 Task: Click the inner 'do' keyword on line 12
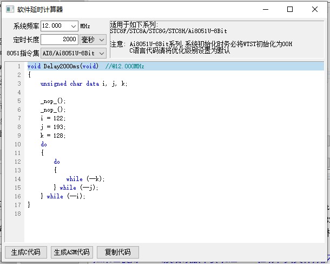click(57, 162)
